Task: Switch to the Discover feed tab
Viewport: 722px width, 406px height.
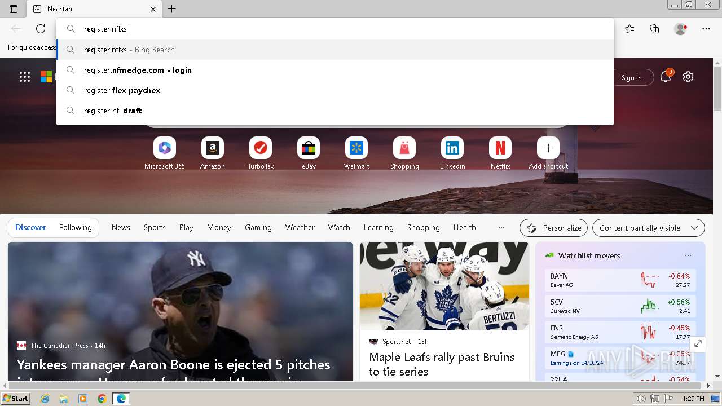Action: tap(30, 227)
